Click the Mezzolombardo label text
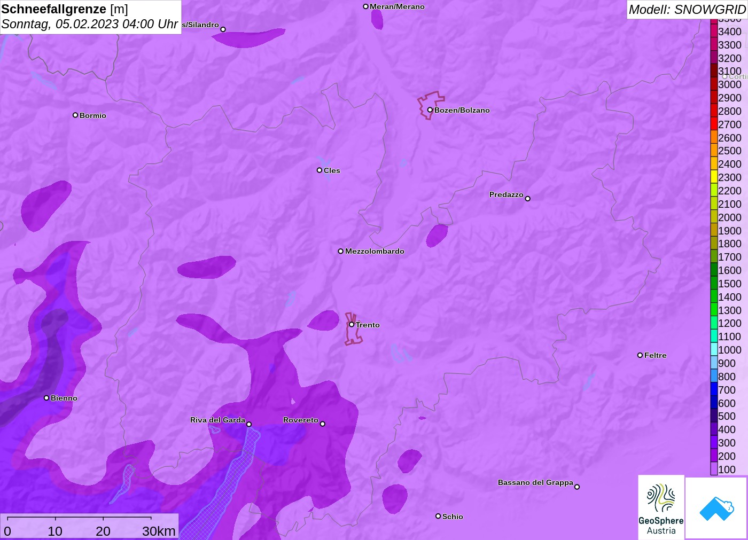Viewport: 748px width, 540px height. coord(375,251)
